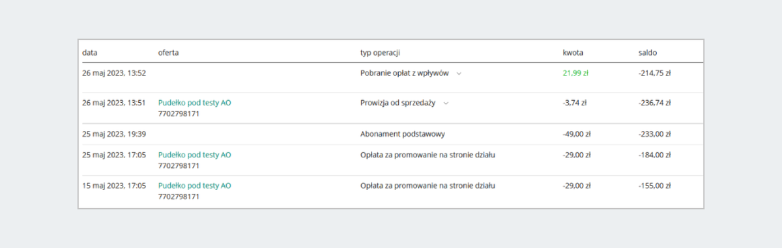Click the green 21,99 zł amount
Image resolution: width=782 pixels, height=248 pixels.
tap(575, 74)
